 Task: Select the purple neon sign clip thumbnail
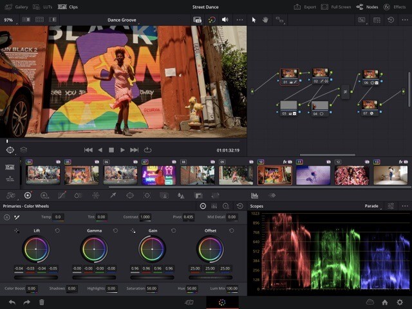click(x=158, y=174)
